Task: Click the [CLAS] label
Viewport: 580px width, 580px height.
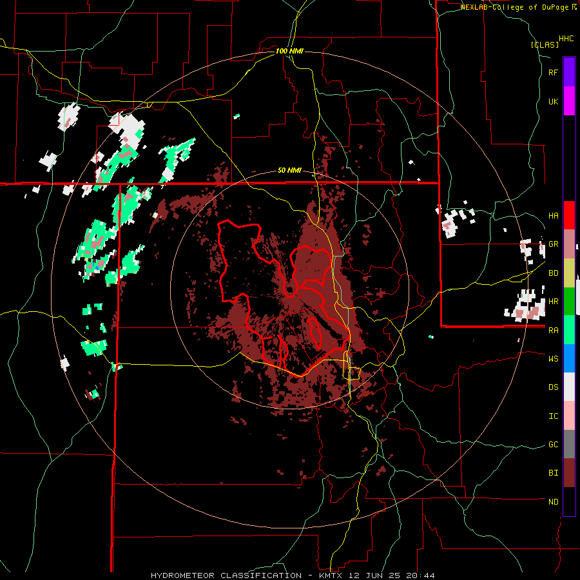Action: [x=545, y=44]
